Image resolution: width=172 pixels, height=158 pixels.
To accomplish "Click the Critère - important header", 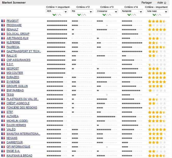I will pyautogui.click(x=156, y=7).
